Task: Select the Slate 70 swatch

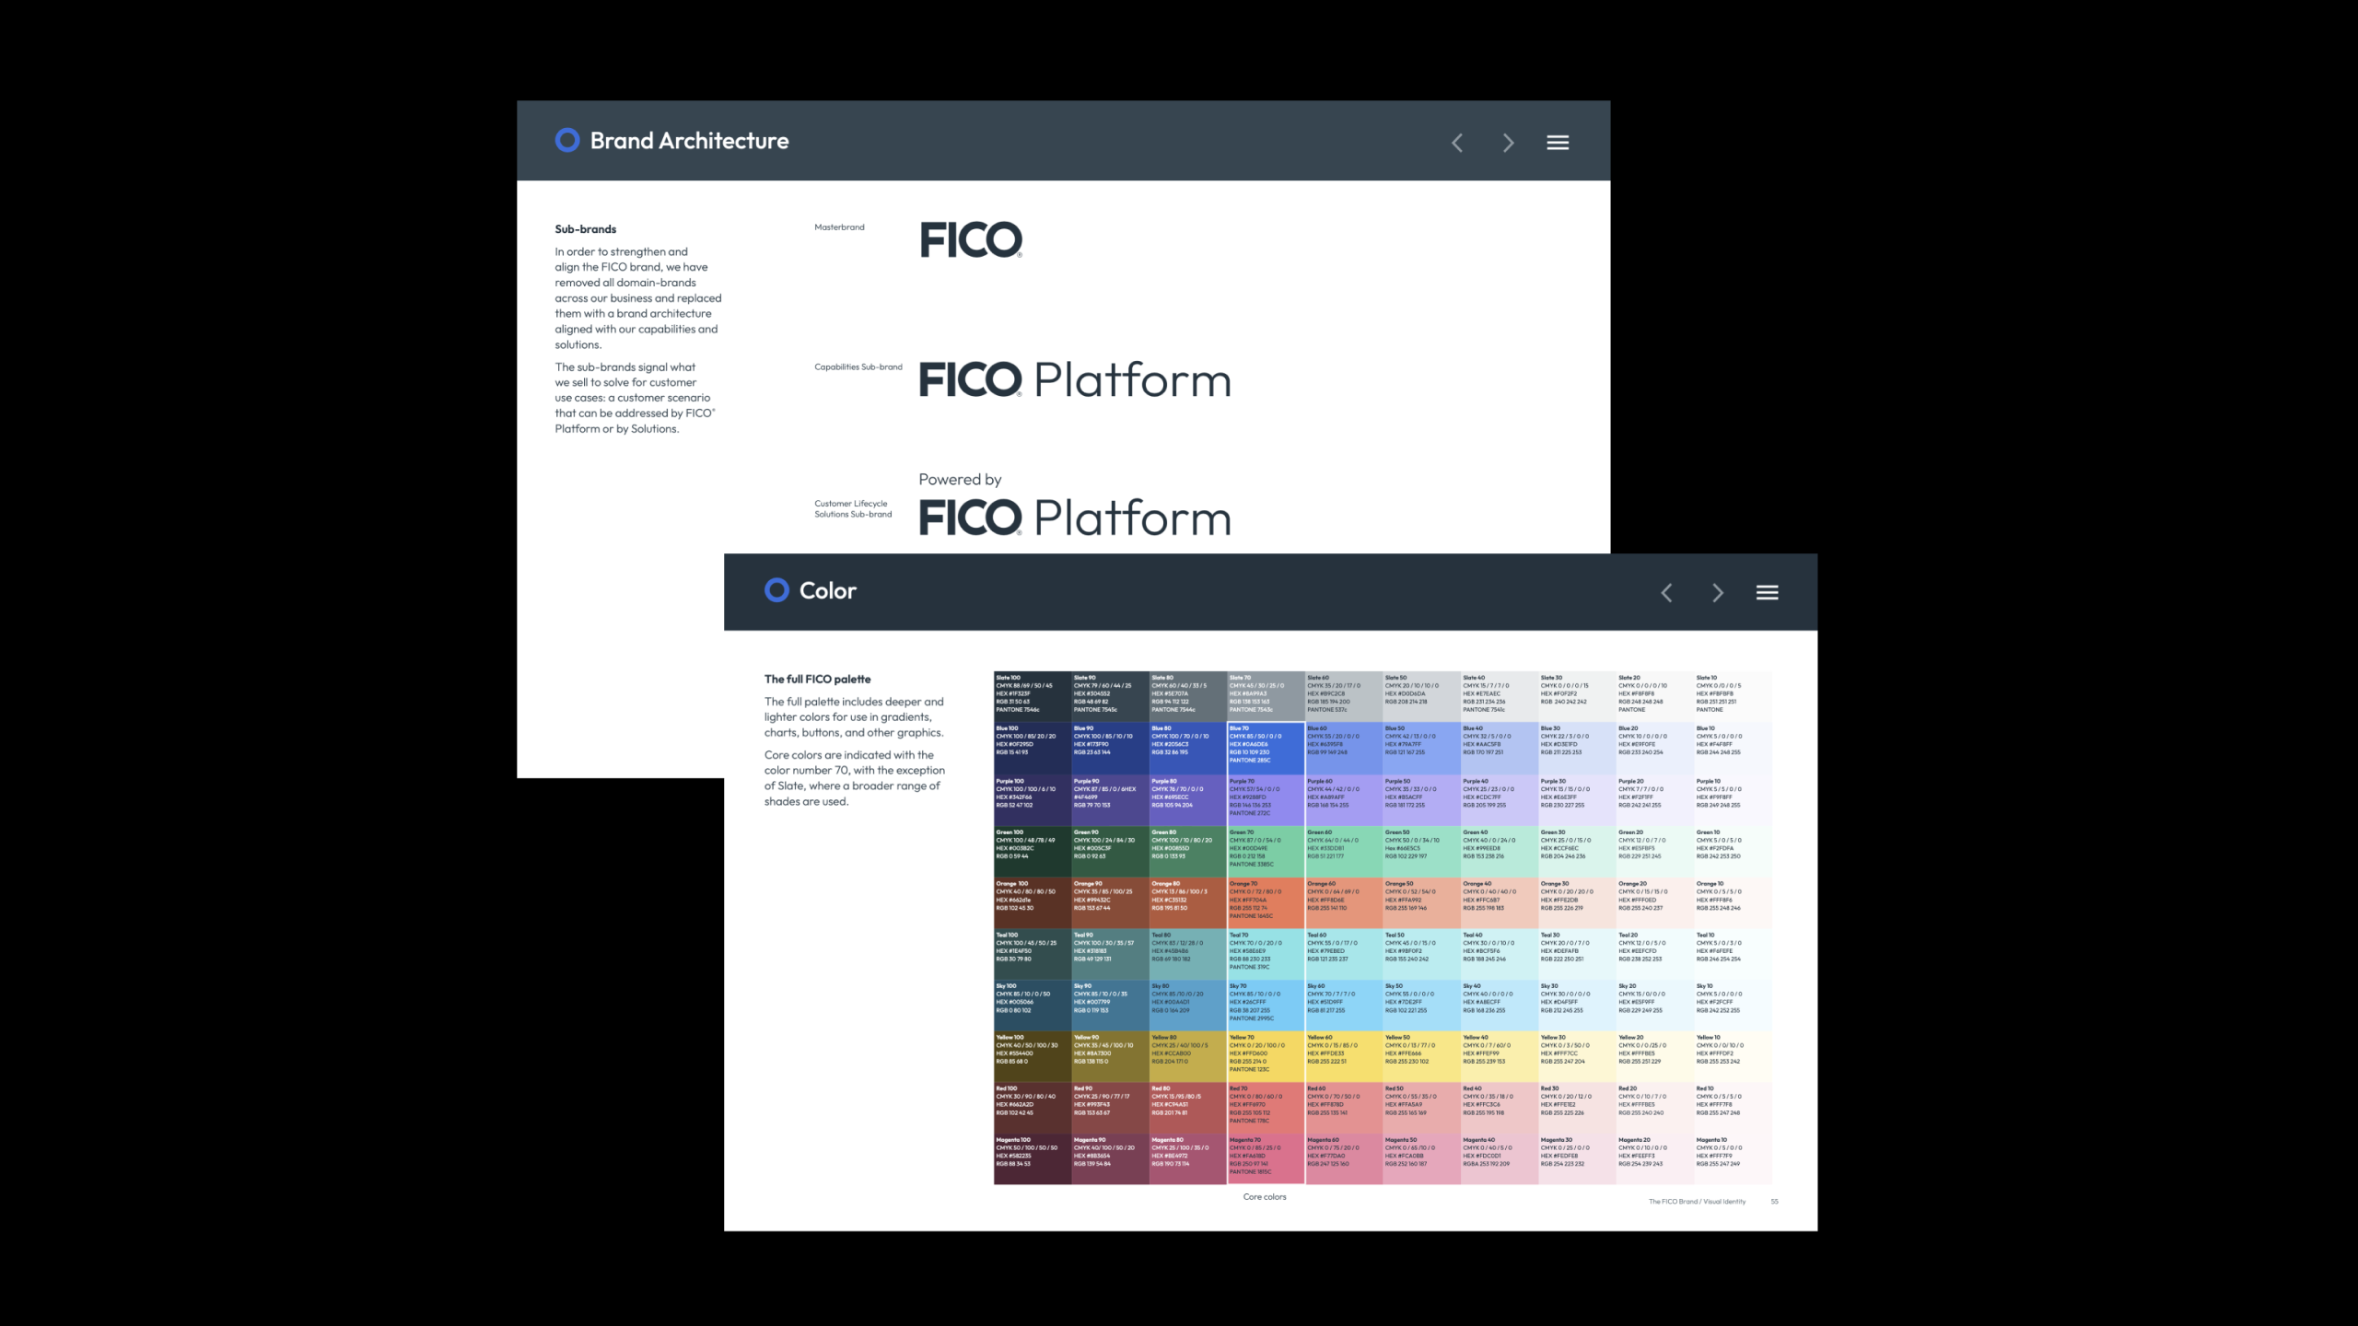Action: pos(1266,697)
